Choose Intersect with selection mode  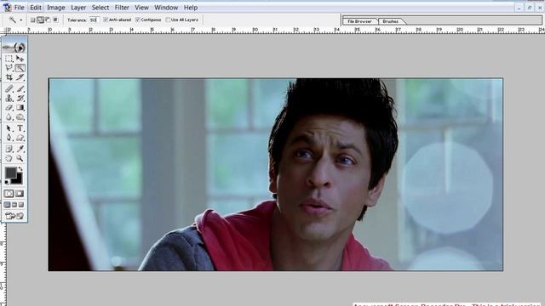(x=55, y=20)
